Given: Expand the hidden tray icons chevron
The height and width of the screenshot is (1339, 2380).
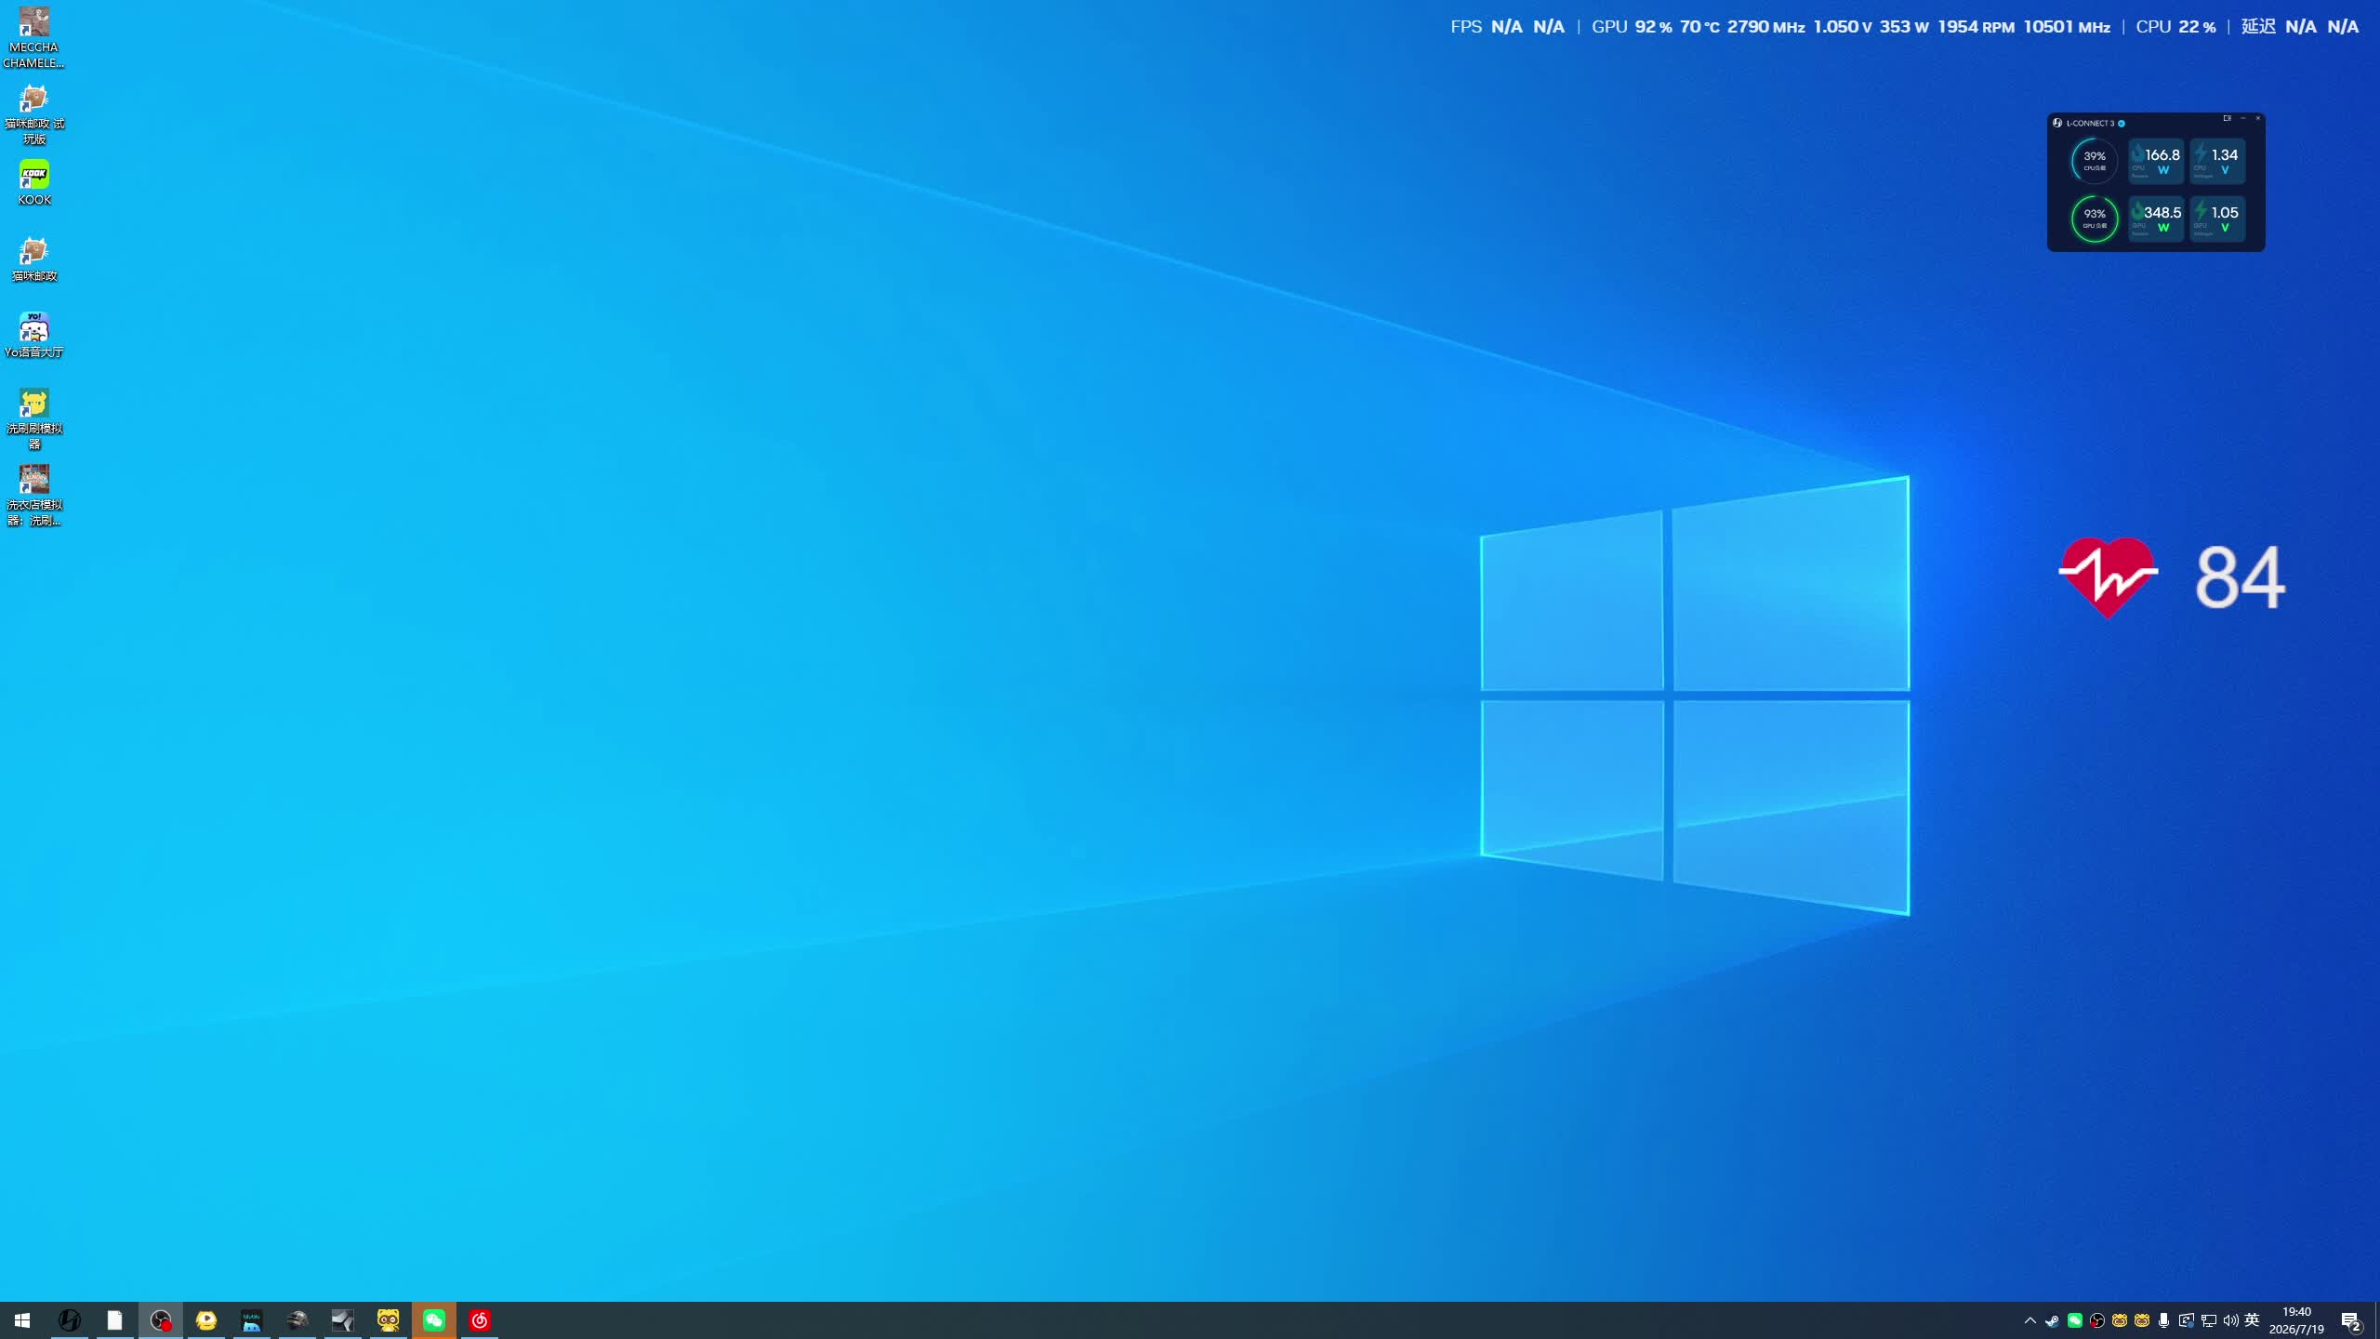Looking at the screenshot, I should [x=2030, y=1320].
